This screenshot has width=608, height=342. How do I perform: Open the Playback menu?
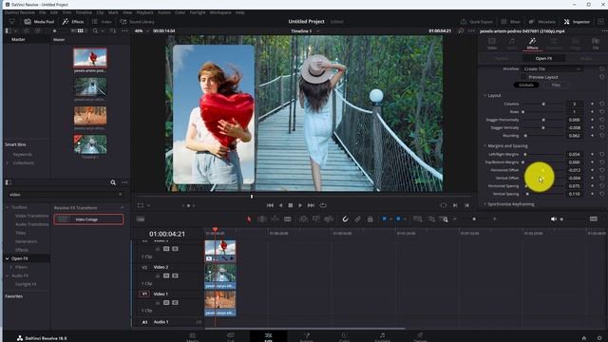click(x=144, y=12)
